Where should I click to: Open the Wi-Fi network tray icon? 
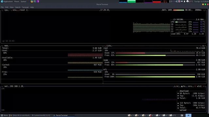pyautogui.click(x=182, y=1)
